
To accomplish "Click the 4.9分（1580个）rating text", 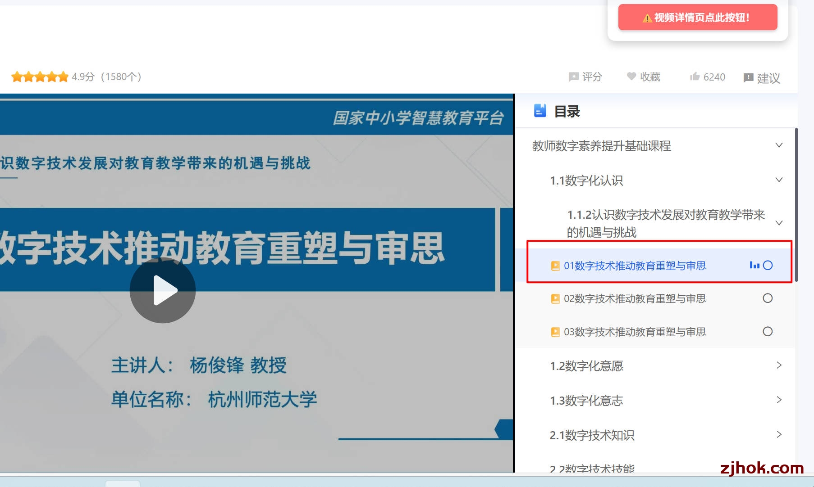I will [x=106, y=77].
